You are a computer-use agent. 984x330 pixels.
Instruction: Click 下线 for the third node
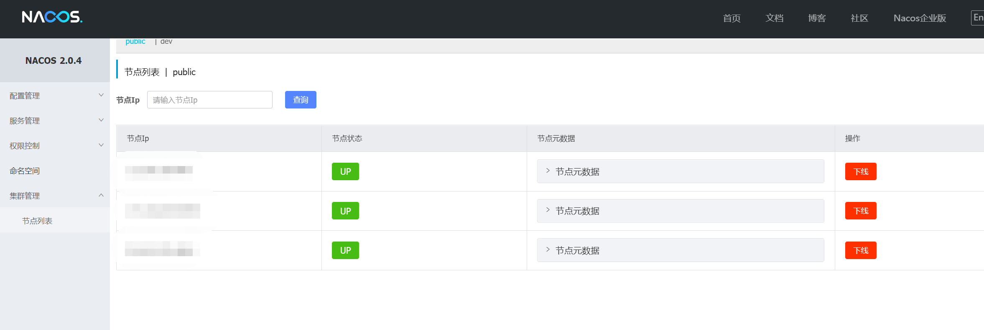pyautogui.click(x=861, y=250)
